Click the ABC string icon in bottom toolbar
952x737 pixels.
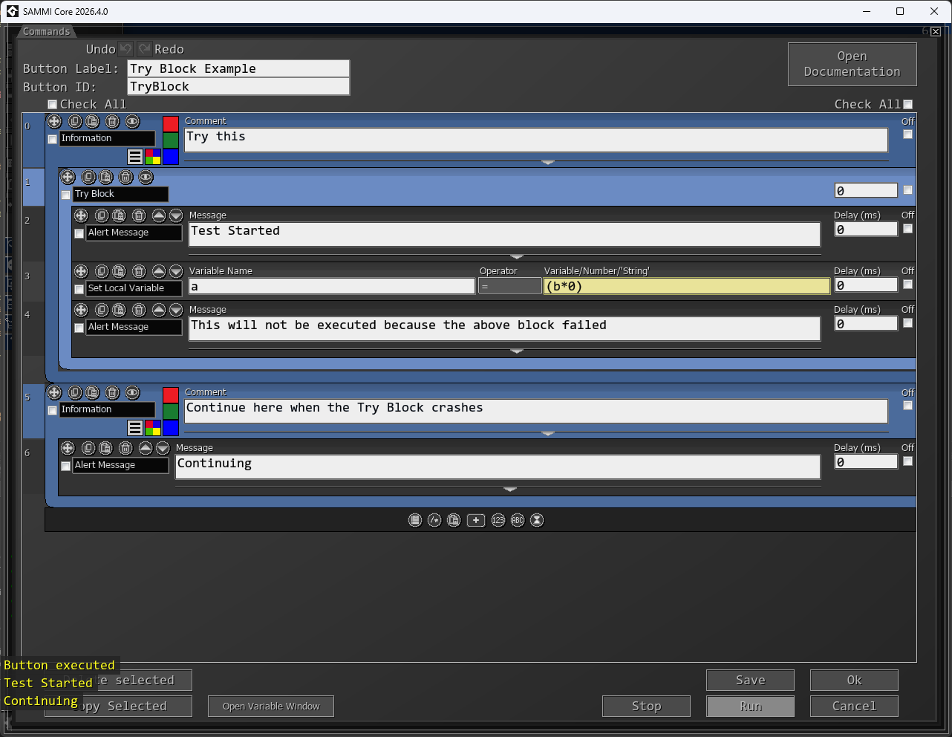(x=518, y=520)
